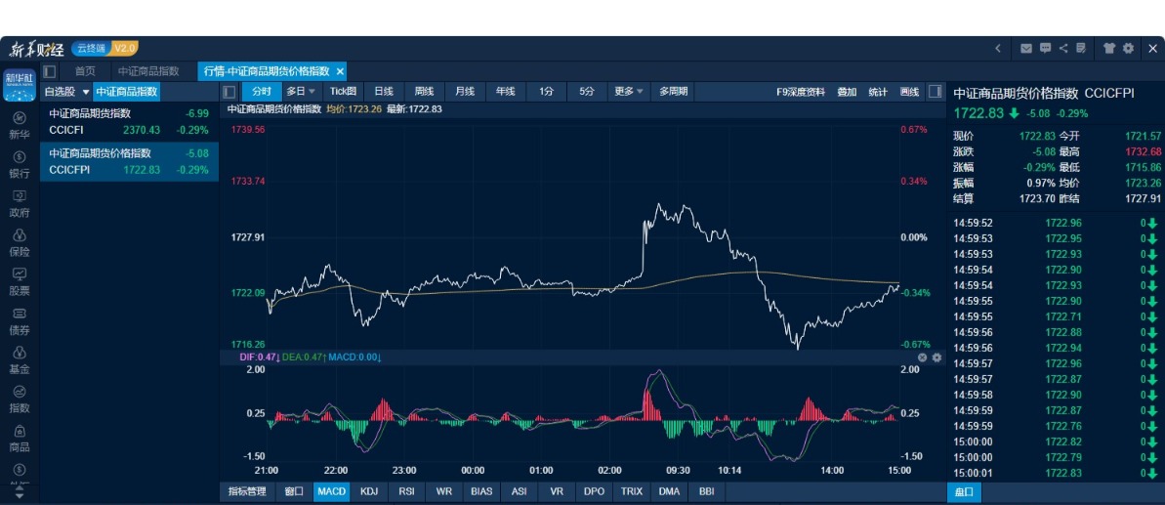
Task: Expand the 自选股 dropdown arrow
Action: tap(85, 92)
